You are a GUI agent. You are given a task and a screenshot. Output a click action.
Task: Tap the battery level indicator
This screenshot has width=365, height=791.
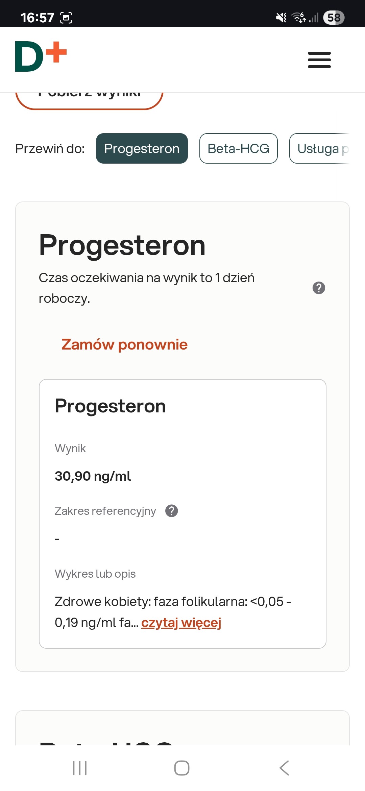(x=334, y=18)
